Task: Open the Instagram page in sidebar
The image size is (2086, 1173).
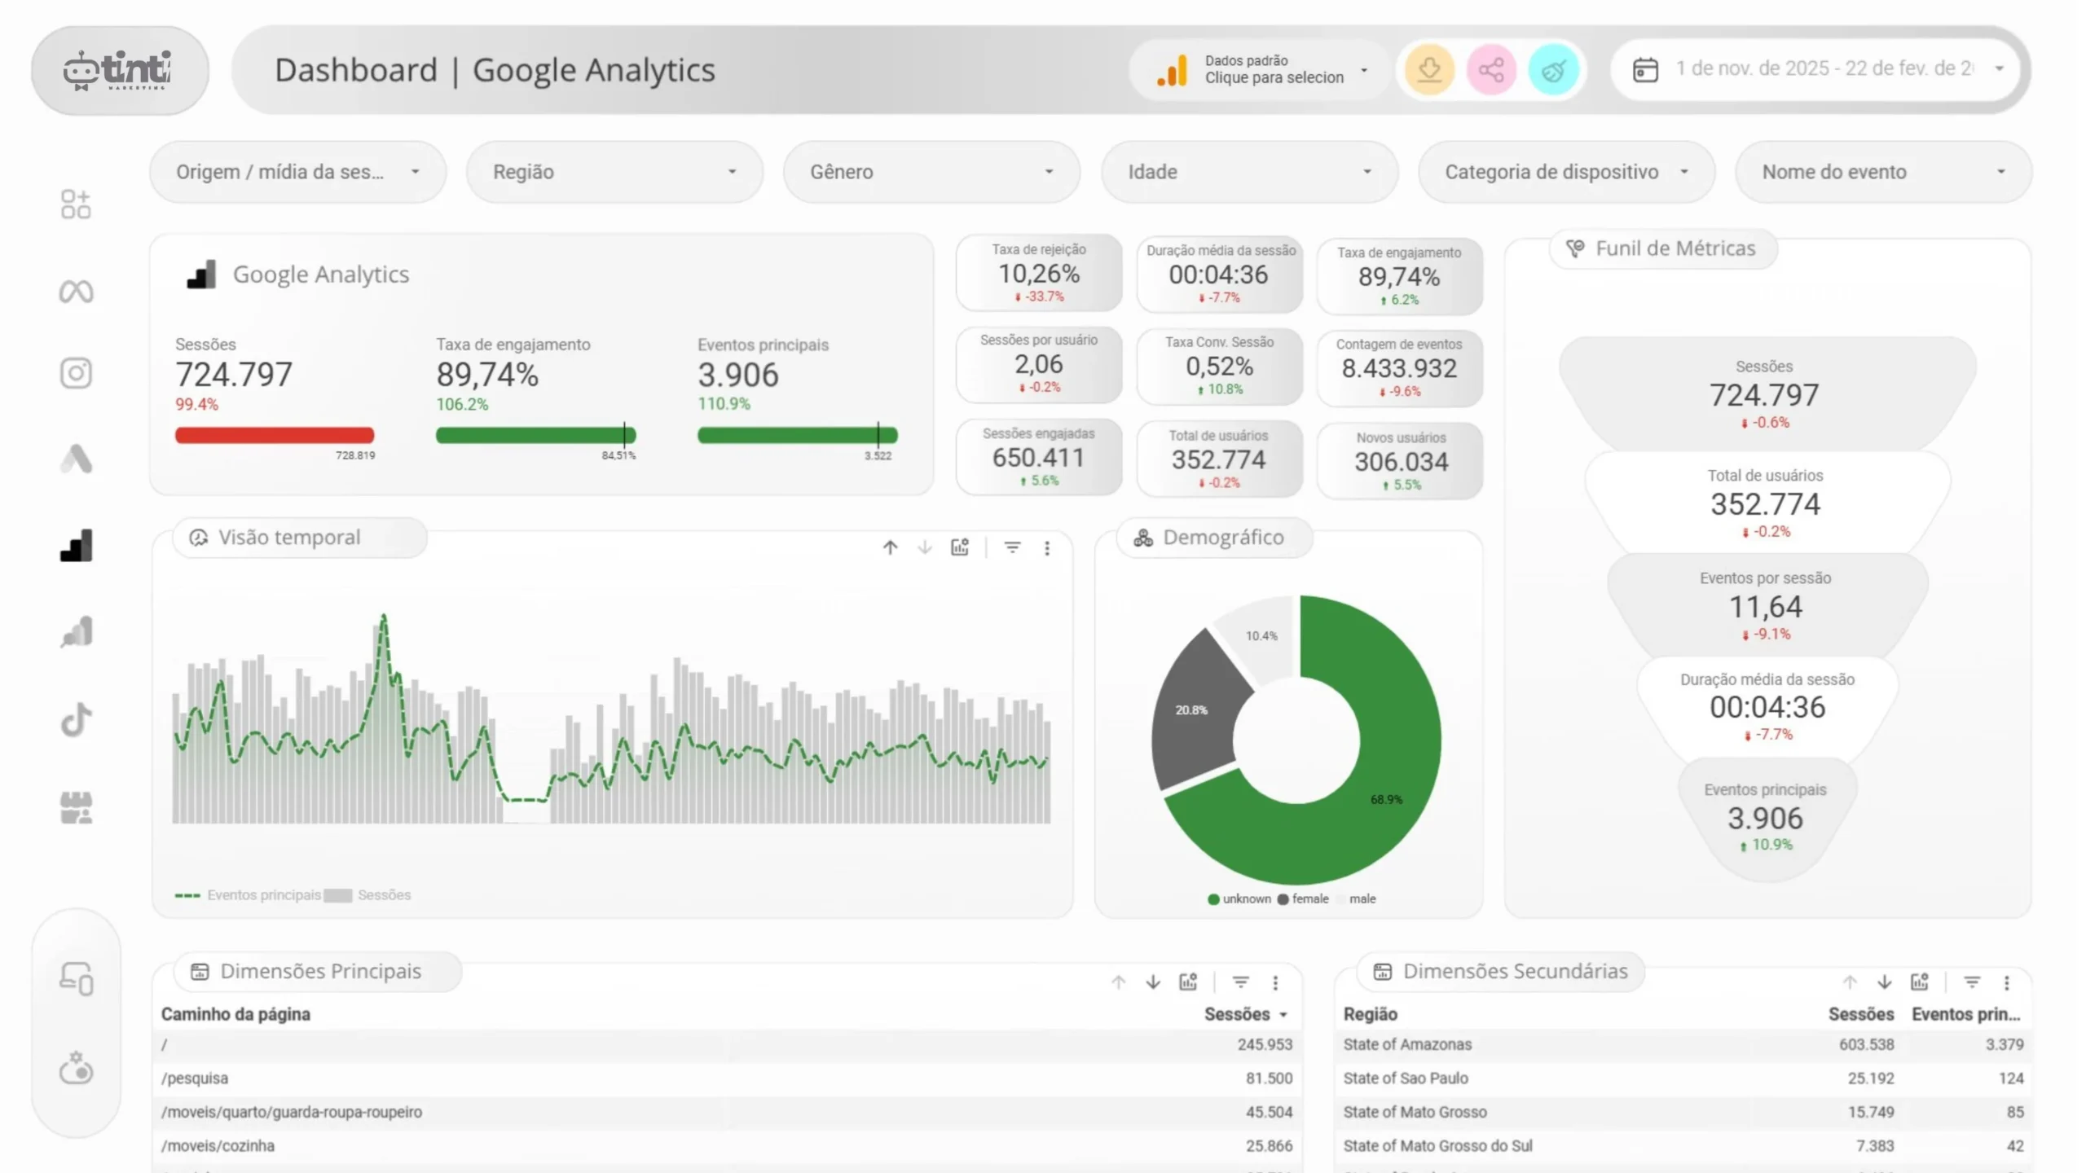Action: click(x=76, y=373)
